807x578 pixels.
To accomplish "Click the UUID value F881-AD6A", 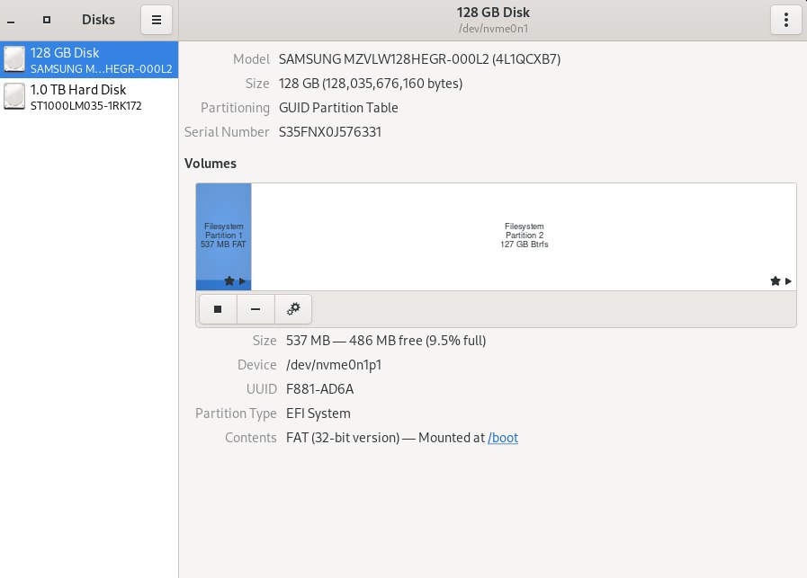I will pos(319,389).
